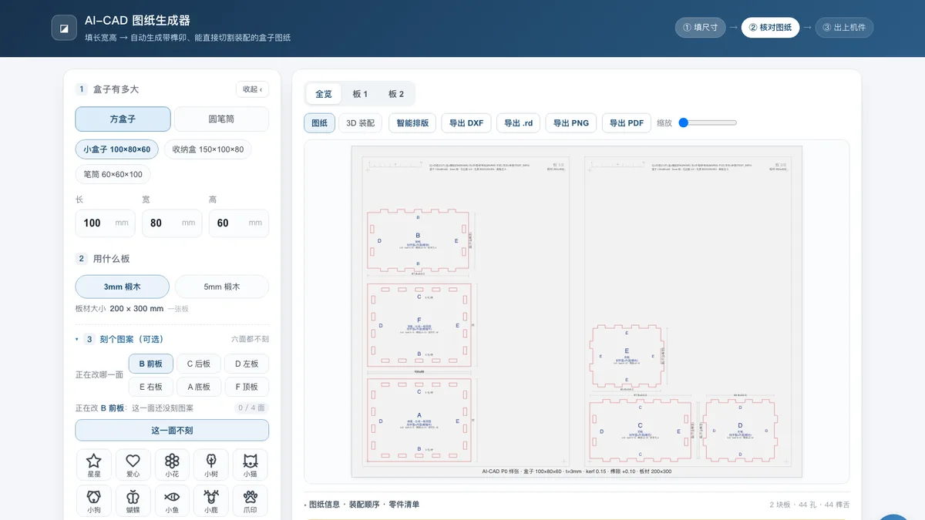
Task: Click 导出 DXF button
Action: [x=466, y=123]
